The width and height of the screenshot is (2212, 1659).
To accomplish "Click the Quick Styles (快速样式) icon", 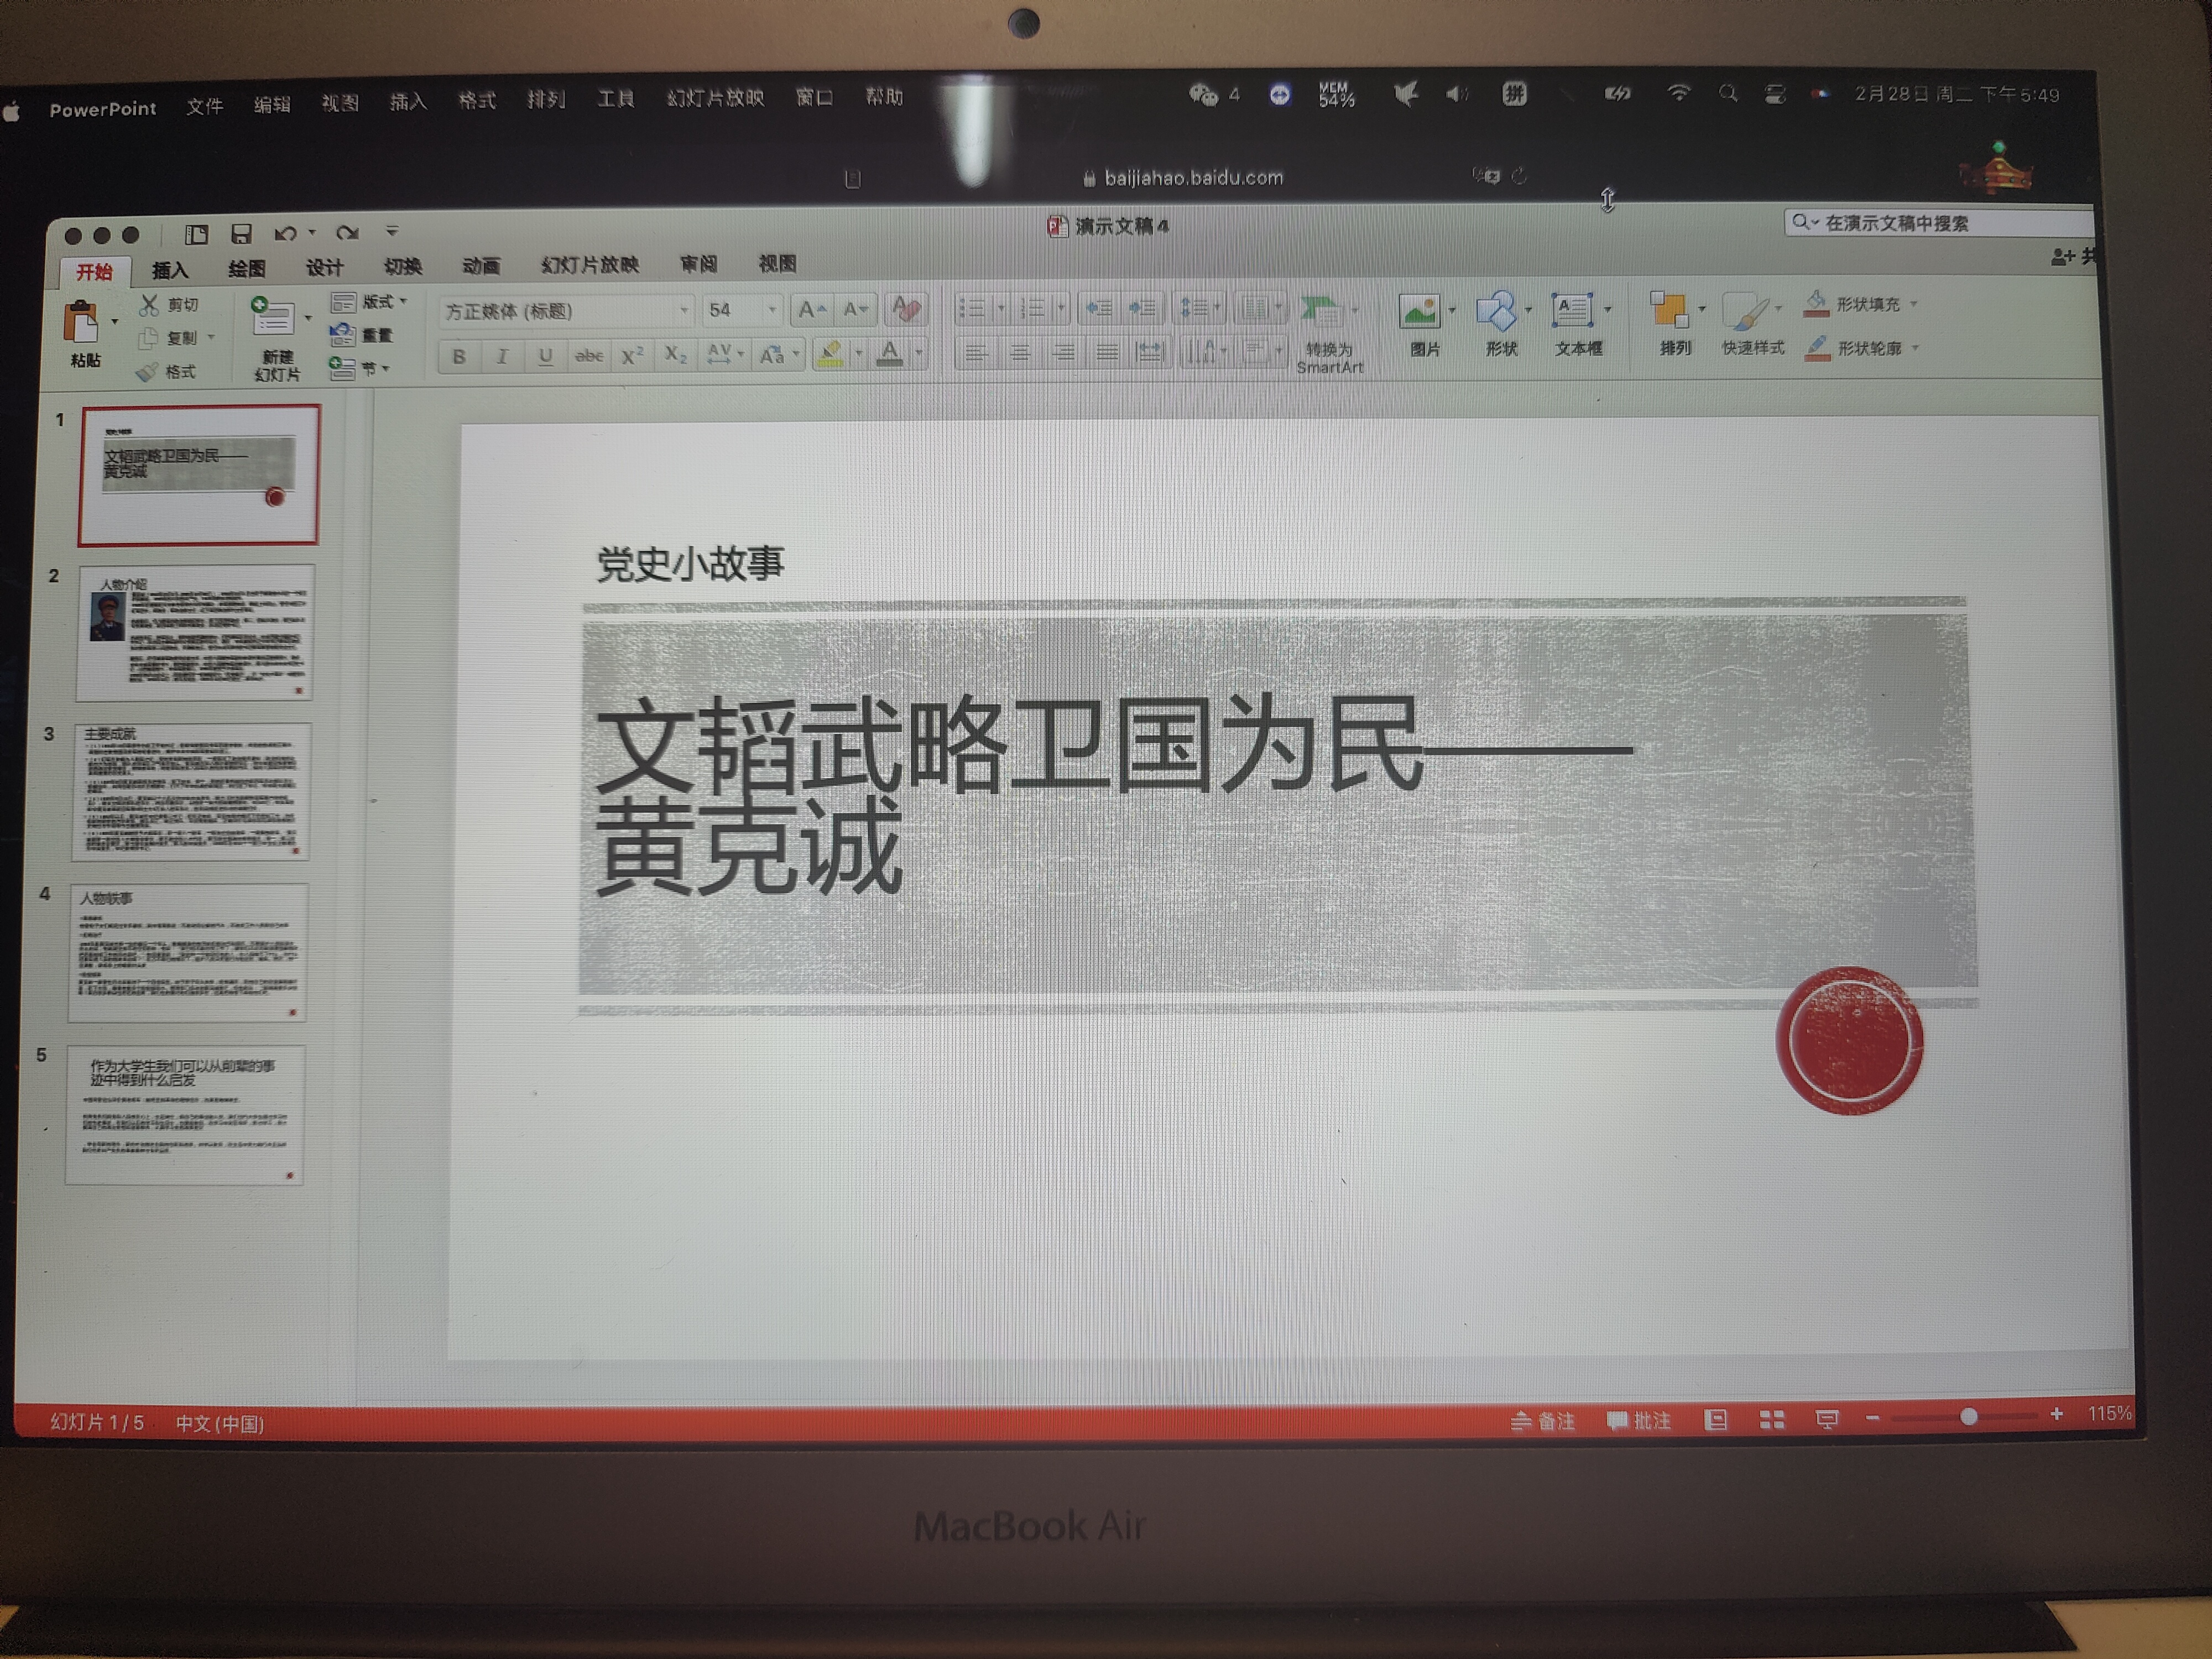I will pos(1746,311).
